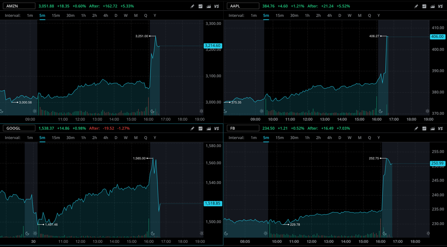Image resolution: width=447 pixels, height=247 pixels.
Task: Click the AMZN low label 3,000.56
Action: click(25, 102)
